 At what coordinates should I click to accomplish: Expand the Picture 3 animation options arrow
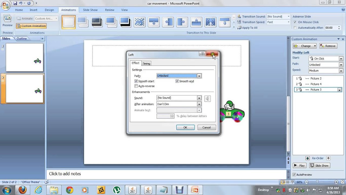pos(340,90)
